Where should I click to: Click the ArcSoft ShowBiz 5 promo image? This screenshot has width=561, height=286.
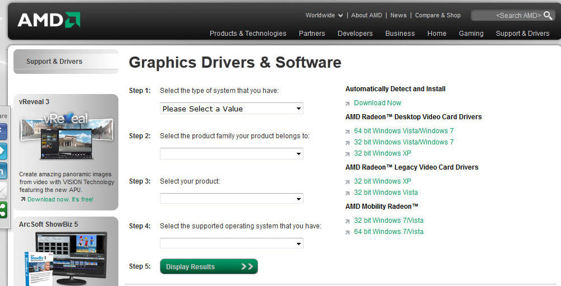pos(66,258)
